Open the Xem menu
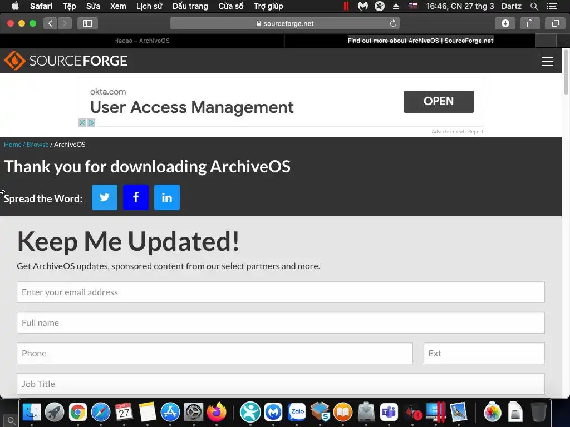 click(118, 6)
